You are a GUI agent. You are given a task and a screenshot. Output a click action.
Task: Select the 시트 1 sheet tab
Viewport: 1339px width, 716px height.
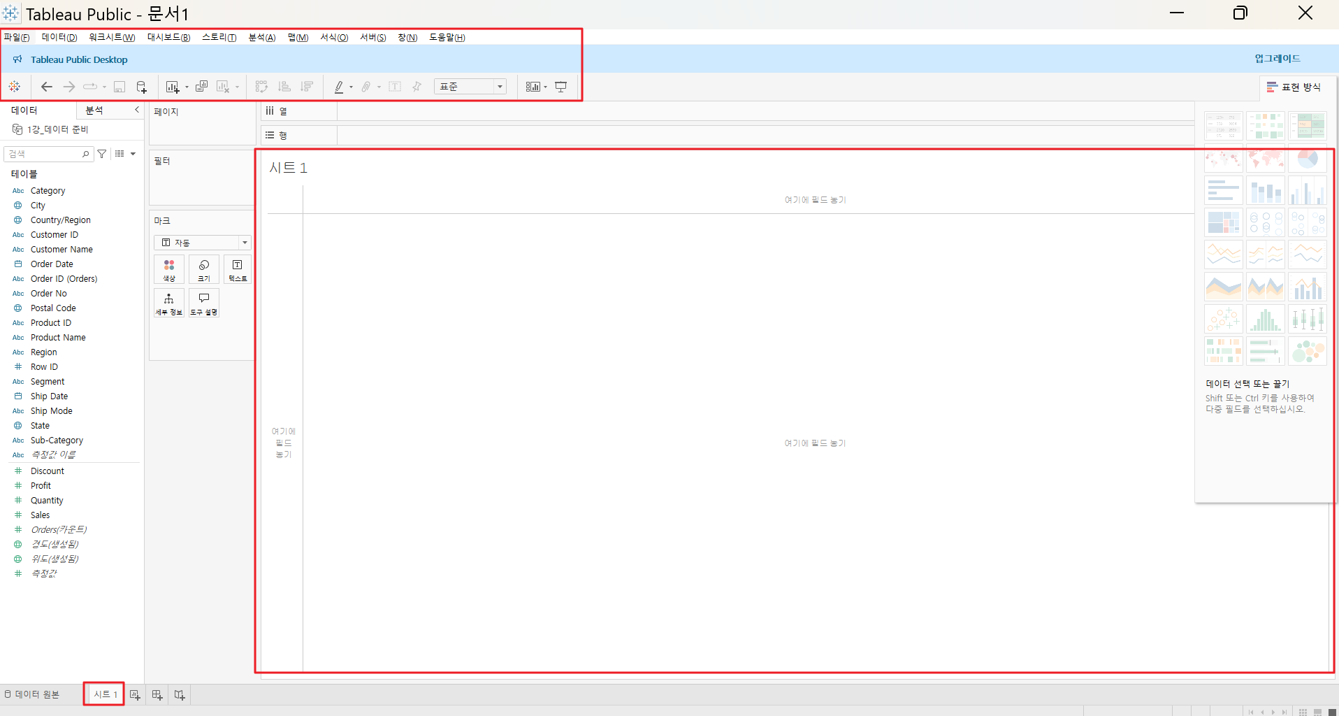point(105,694)
